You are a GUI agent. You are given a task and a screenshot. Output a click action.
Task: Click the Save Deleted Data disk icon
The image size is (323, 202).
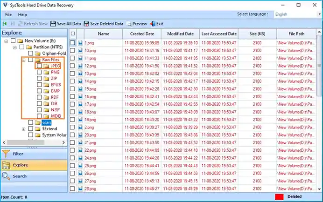tap(86, 24)
